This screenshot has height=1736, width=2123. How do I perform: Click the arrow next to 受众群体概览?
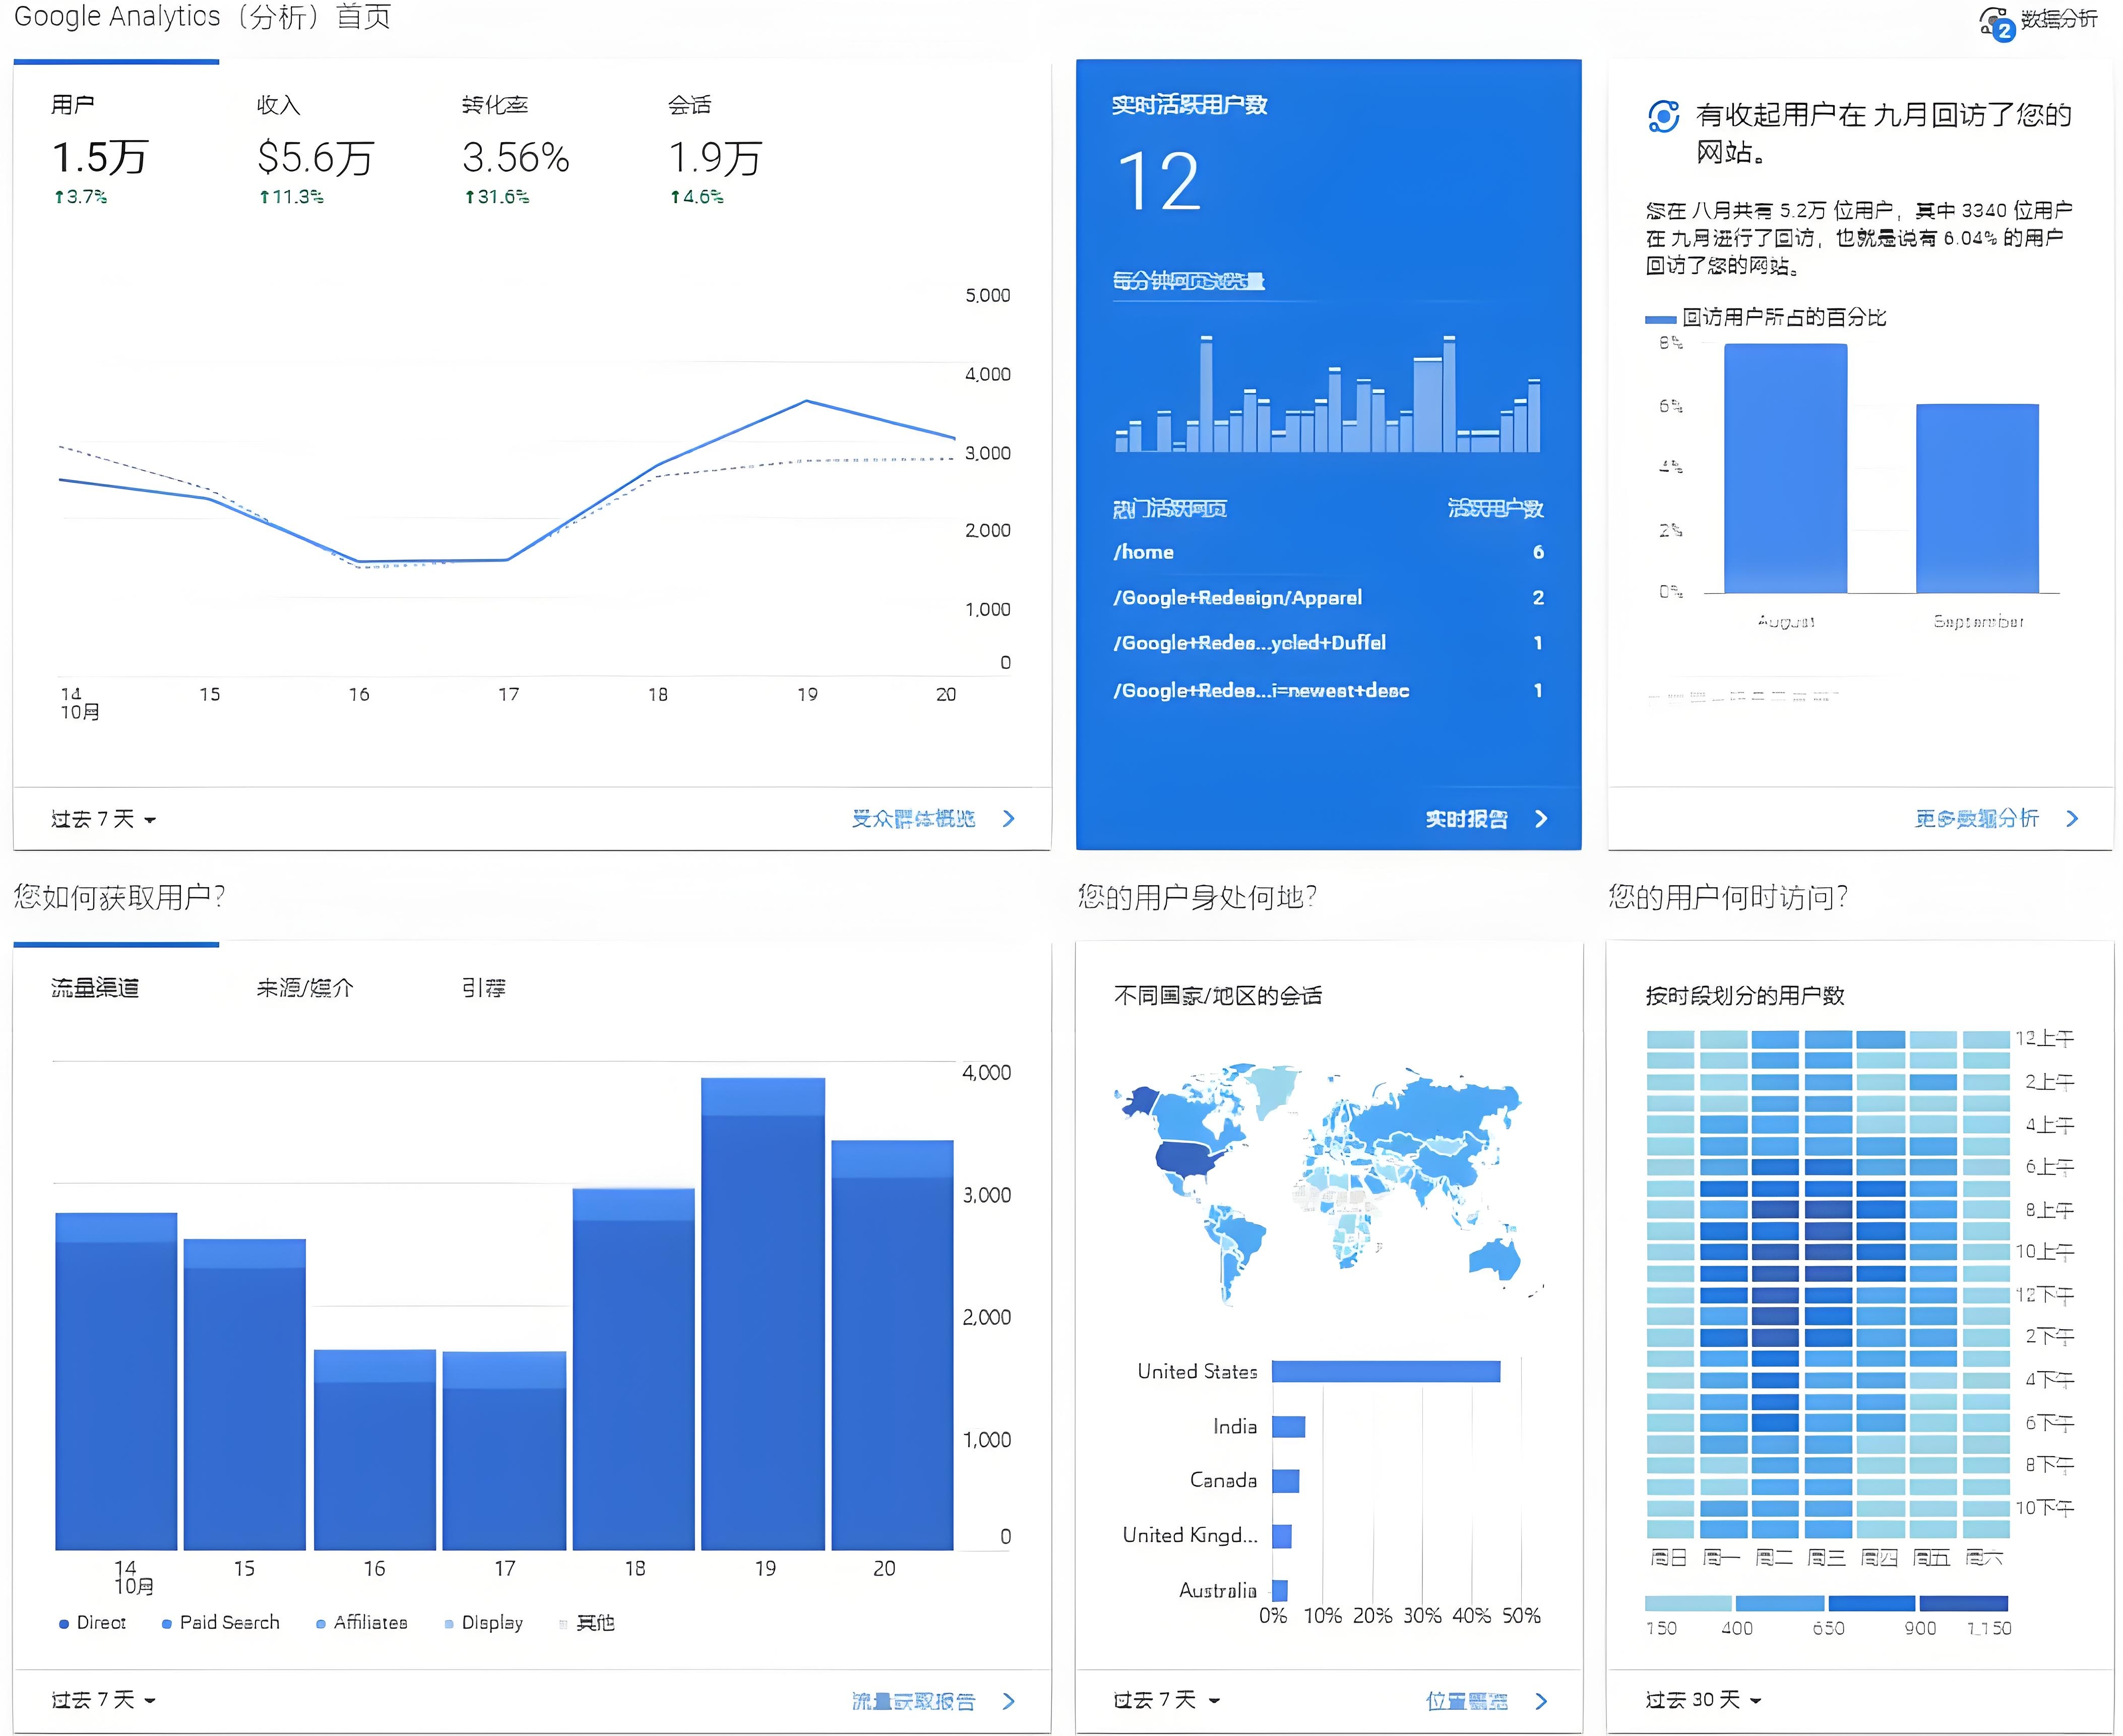click(1008, 819)
